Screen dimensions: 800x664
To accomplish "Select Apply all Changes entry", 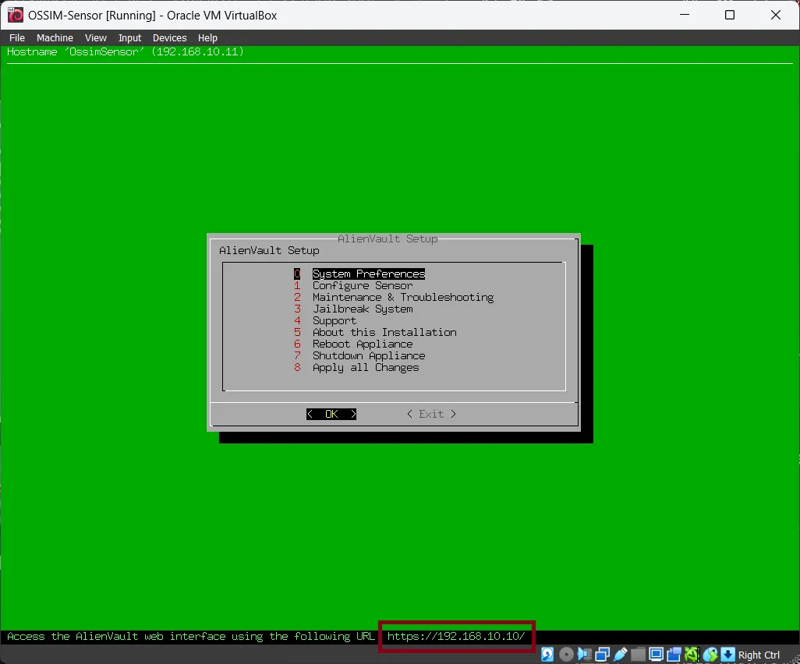I will pos(366,367).
